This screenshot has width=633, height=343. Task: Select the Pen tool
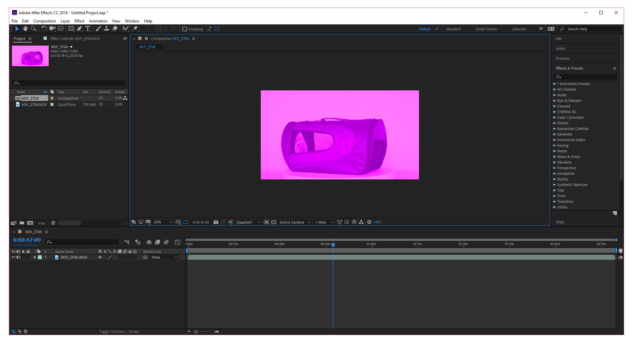79,29
